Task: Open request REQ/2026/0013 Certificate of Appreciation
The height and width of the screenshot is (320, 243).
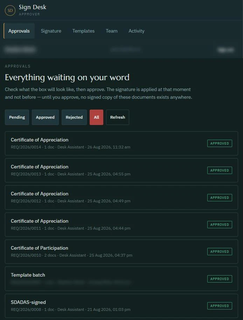Action: 121,171
